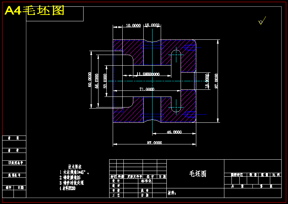Click the "图样标记" cell

click(x=237, y=175)
